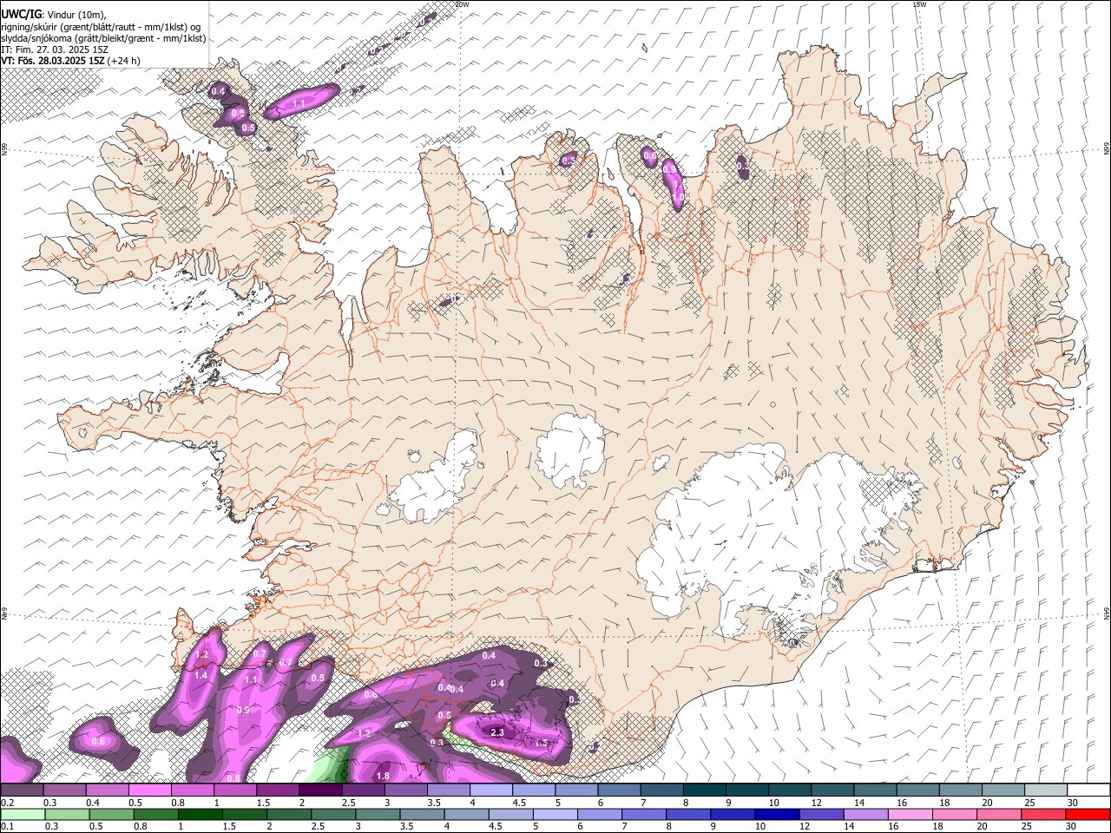Image resolution: width=1111 pixels, height=833 pixels.
Task: Click the UWC/IG Vindur (10m) title text
Action: [53, 14]
